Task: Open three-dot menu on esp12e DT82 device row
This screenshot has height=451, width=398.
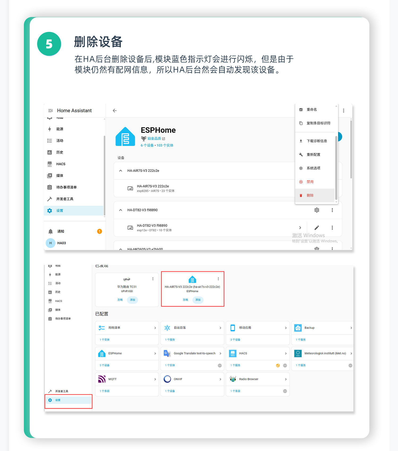Action: pyautogui.click(x=332, y=228)
